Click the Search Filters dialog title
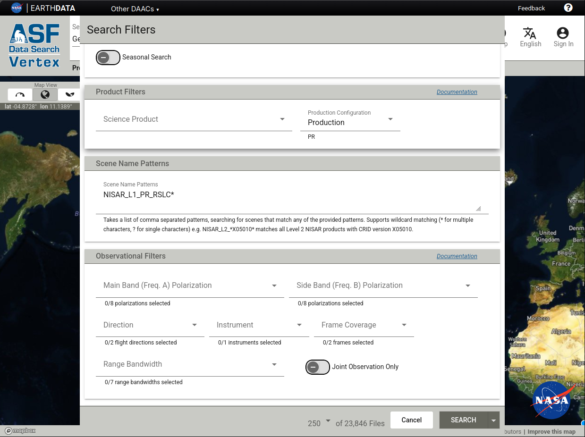This screenshot has width=585, height=437. (x=121, y=30)
